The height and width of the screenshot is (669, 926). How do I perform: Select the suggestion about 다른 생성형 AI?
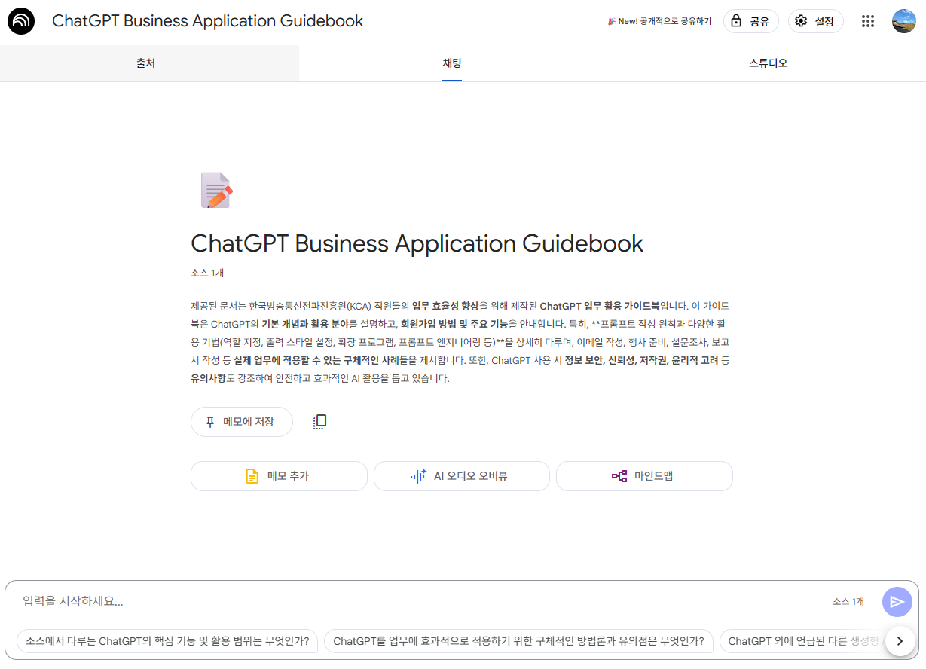[803, 641]
